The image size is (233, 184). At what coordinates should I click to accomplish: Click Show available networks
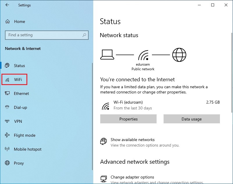pyautogui.click(x=132, y=140)
